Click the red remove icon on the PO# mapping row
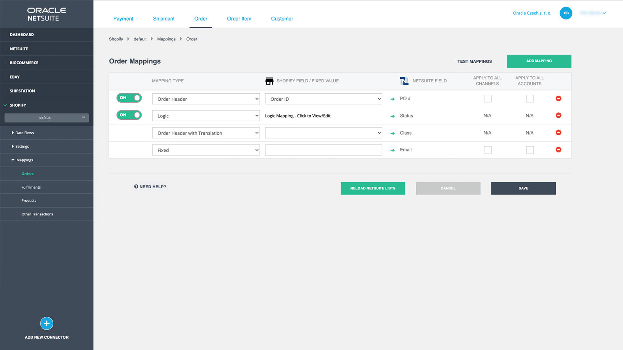 558,98
